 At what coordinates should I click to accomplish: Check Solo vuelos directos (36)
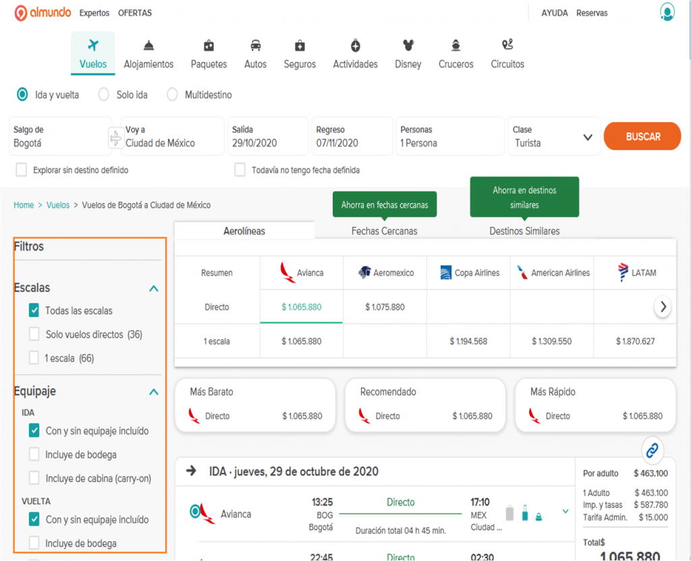click(34, 334)
